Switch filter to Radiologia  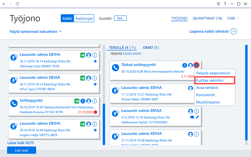[84, 18]
